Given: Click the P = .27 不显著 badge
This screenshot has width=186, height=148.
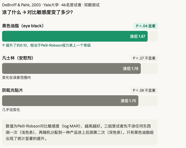Looking at the screenshot, I should pos(144,58).
